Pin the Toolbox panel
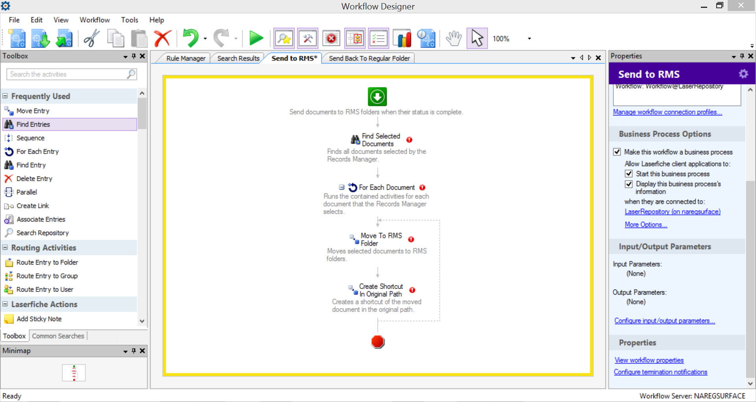The height and width of the screenshot is (402, 756). click(134, 56)
